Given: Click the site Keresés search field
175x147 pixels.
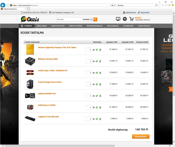Looking at the screenshot, I should click(x=69, y=19).
